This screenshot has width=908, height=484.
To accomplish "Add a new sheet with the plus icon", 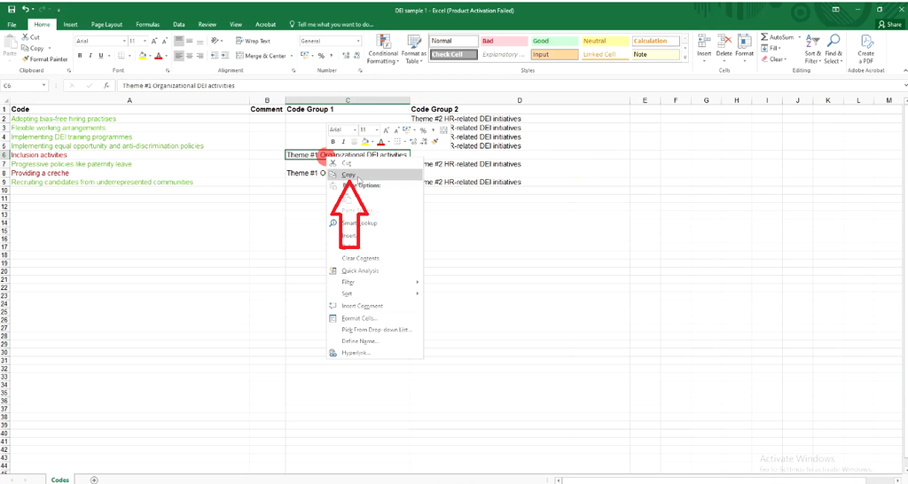I will click(x=94, y=480).
